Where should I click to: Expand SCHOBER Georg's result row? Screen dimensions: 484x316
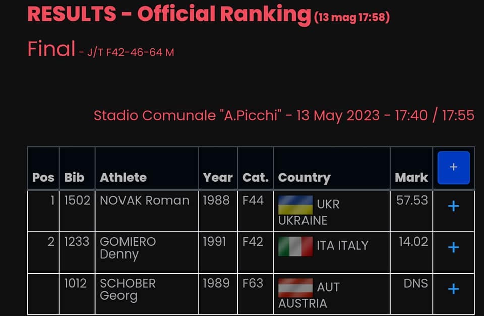453,289
